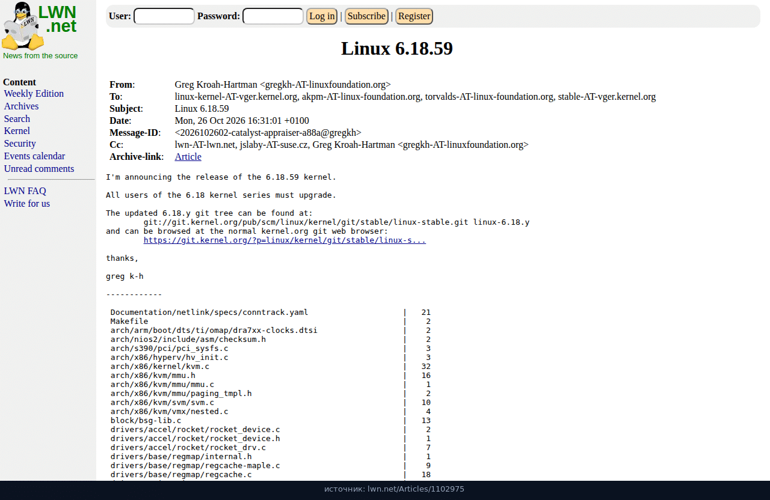
Task: Open the Archives sidebar link
Action: coord(21,106)
